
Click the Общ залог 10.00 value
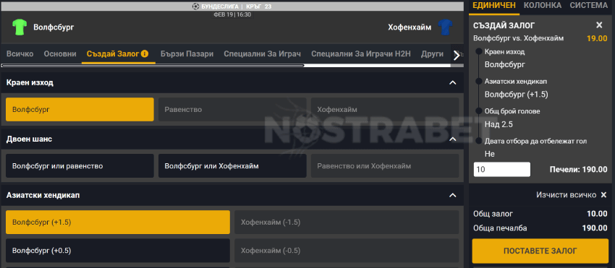point(598,214)
